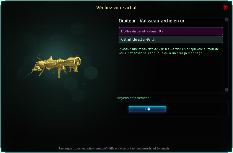Click the scroll-down arrow of description panel
233x153 pixels.
pyautogui.click(x=226, y=90)
